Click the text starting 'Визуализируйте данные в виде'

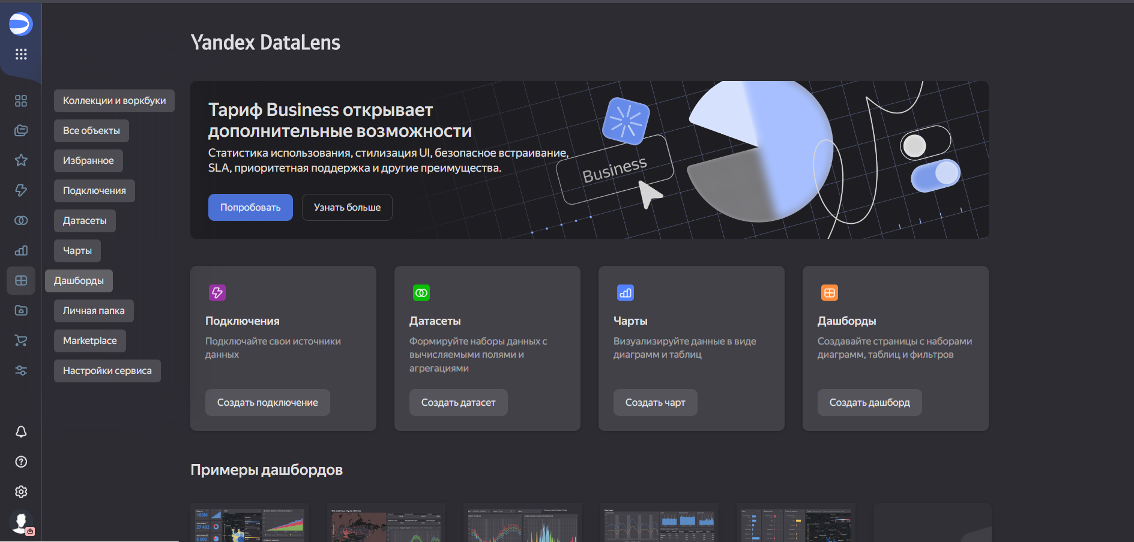coord(685,348)
